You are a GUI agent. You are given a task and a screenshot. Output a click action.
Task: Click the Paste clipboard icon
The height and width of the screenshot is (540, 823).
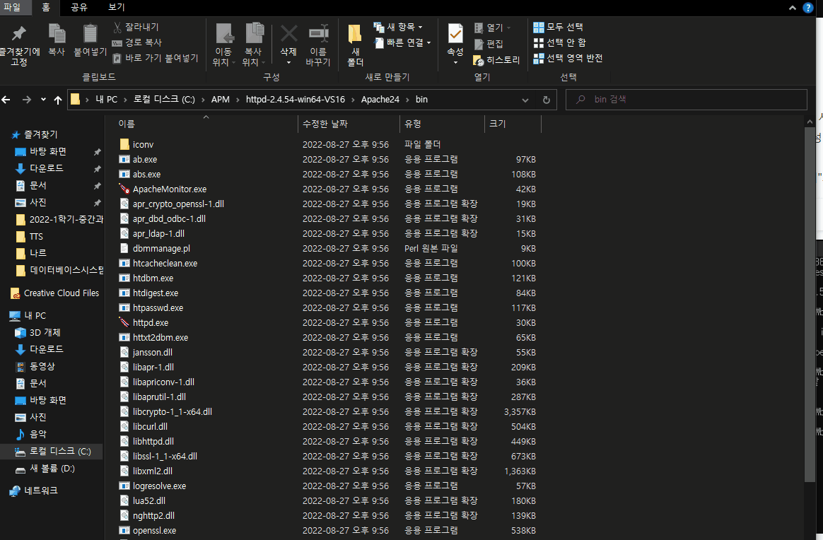pyautogui.click(x=91, y=34)
